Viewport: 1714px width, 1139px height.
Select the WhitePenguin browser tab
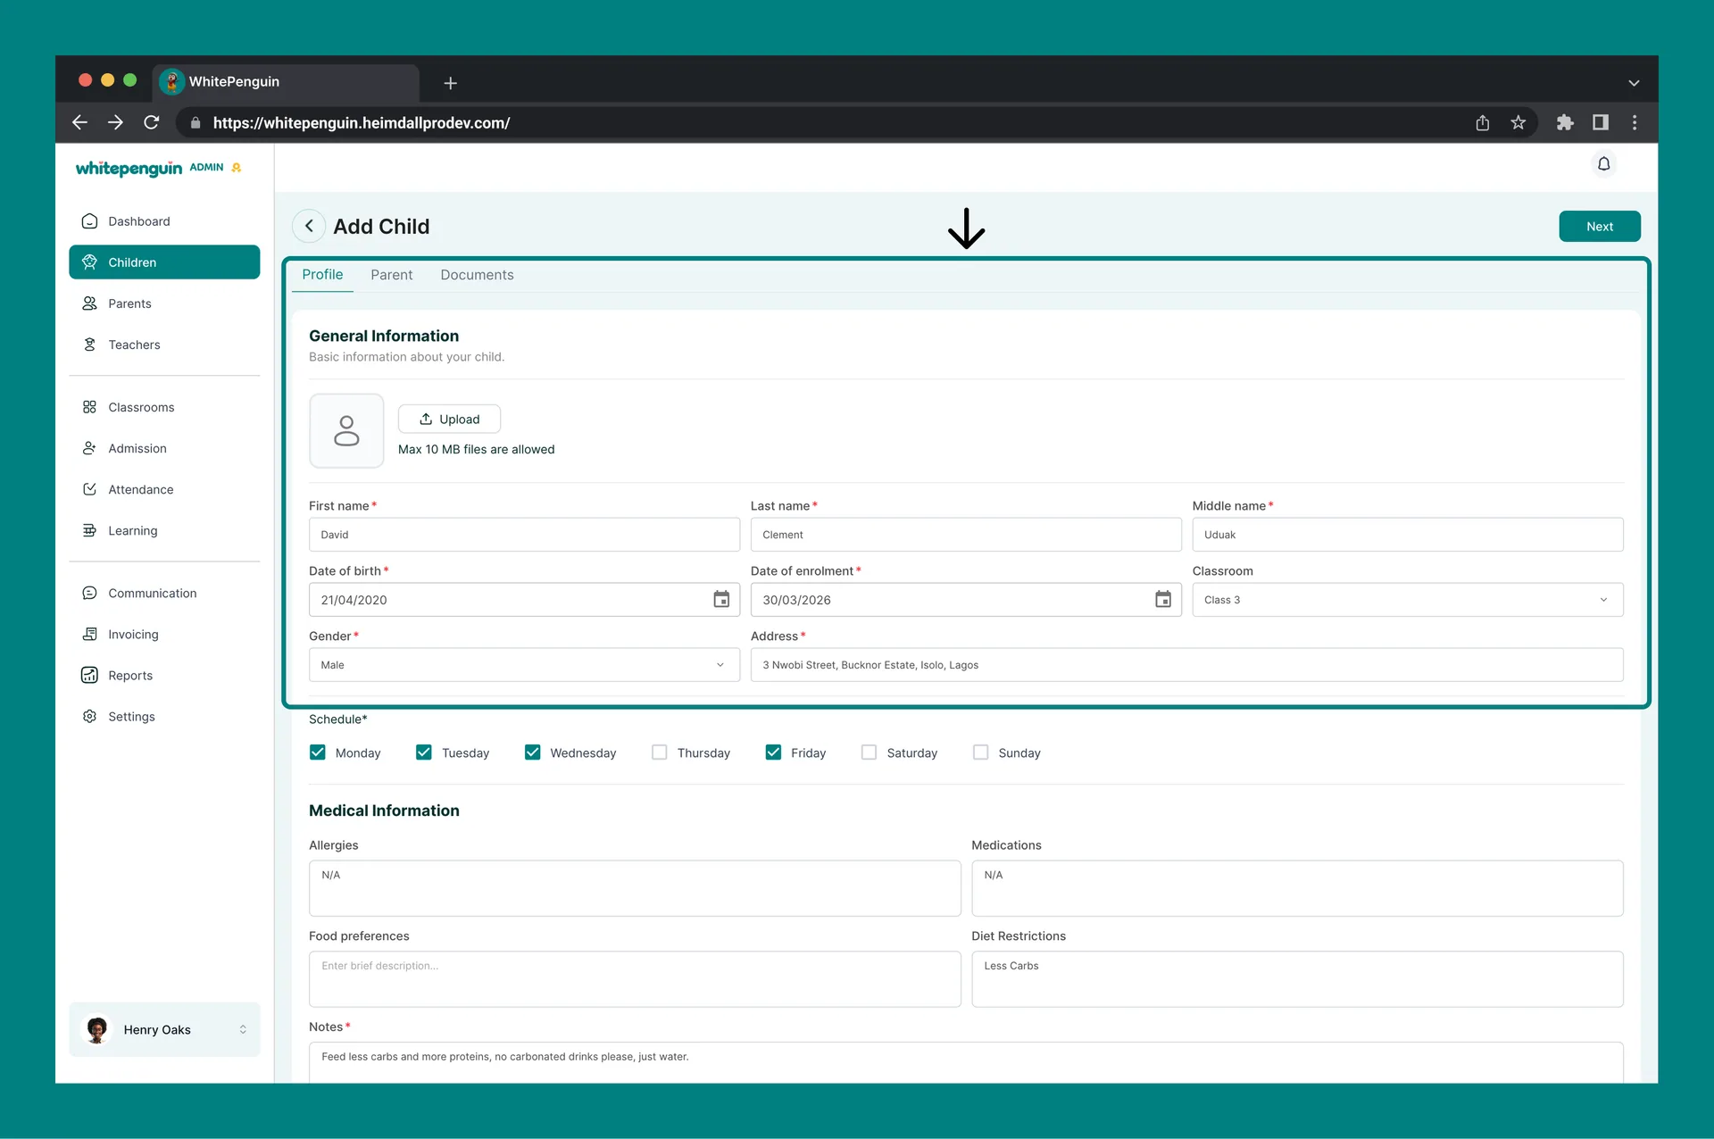[286, 82]
